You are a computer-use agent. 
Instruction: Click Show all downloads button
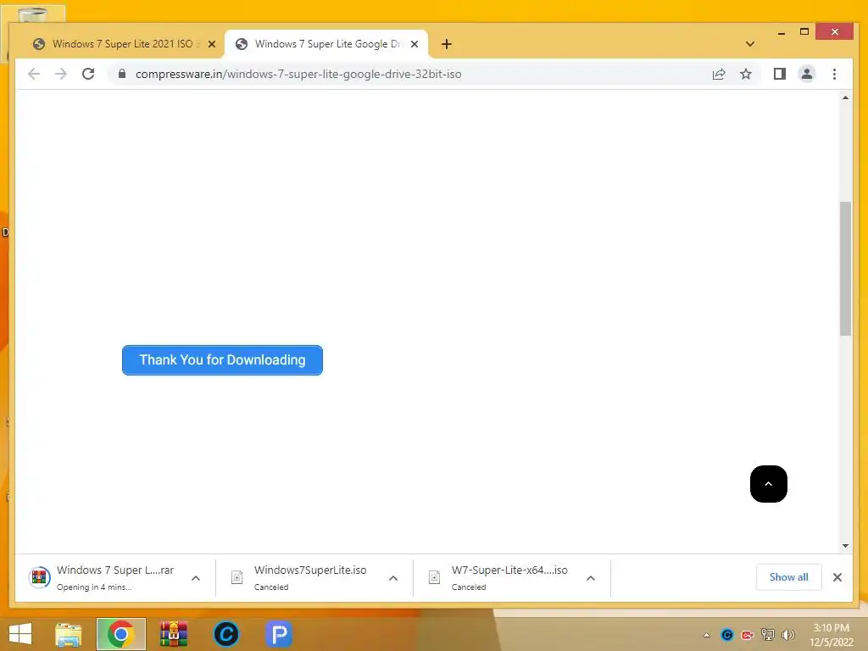click(x=789, y=577)
